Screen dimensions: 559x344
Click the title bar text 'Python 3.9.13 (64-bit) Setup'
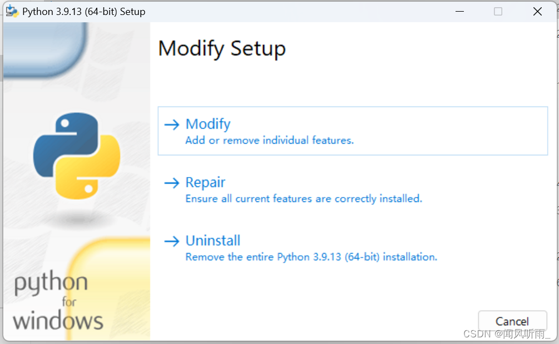tap(82, 11)
